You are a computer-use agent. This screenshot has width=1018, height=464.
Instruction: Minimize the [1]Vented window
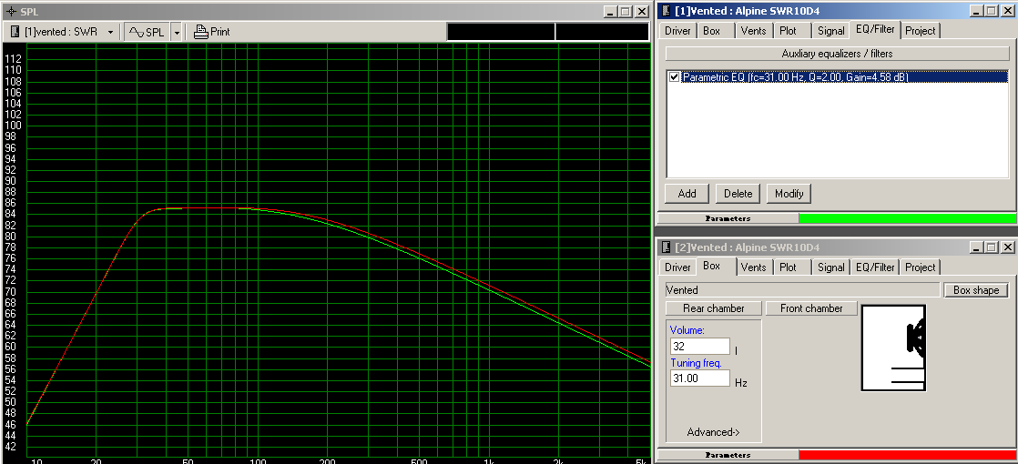(x=977, y=11)
